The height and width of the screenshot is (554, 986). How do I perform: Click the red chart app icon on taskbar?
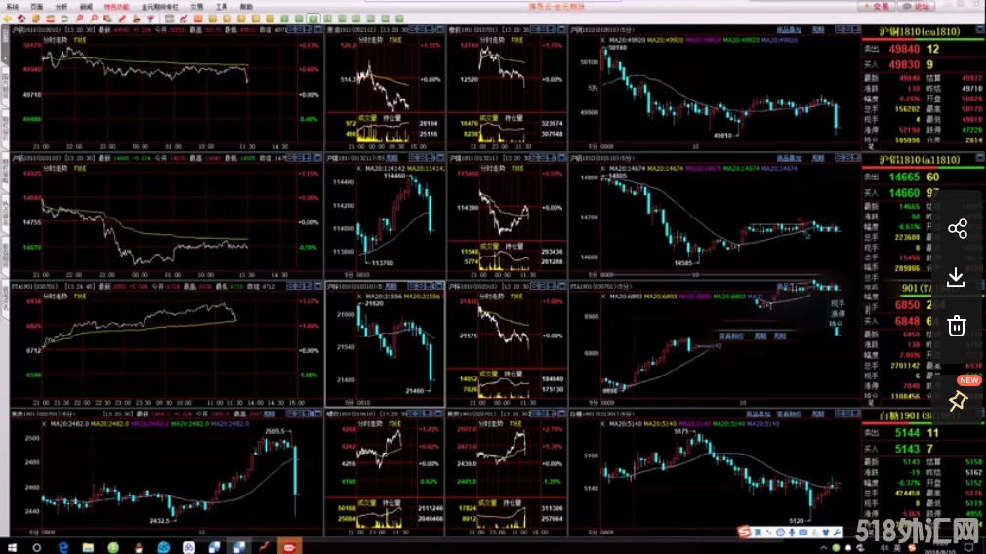pos(265,548)
